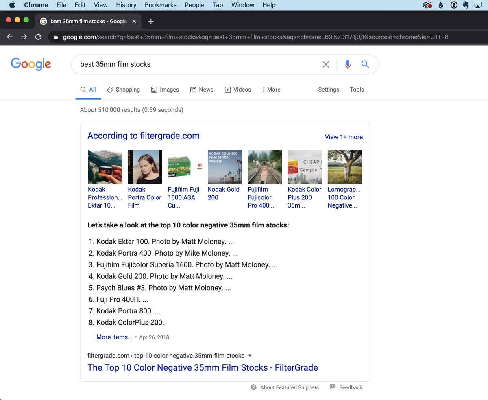This screenshot has width=488, height=400.
Task: Open the Bookmarks menu
Action: 161,5
